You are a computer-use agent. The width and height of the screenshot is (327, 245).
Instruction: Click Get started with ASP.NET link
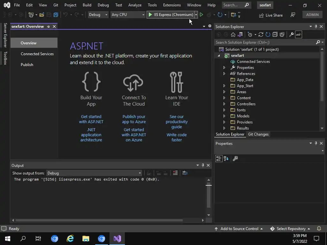[x=91, y=119]
